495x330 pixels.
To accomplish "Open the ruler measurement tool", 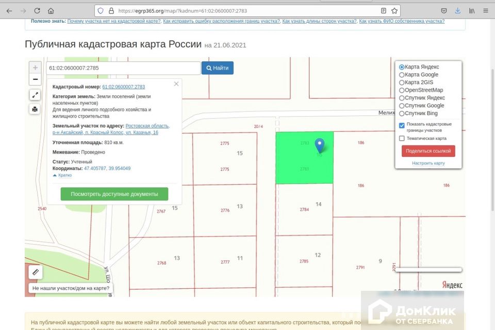I will [x=35, y=272].
